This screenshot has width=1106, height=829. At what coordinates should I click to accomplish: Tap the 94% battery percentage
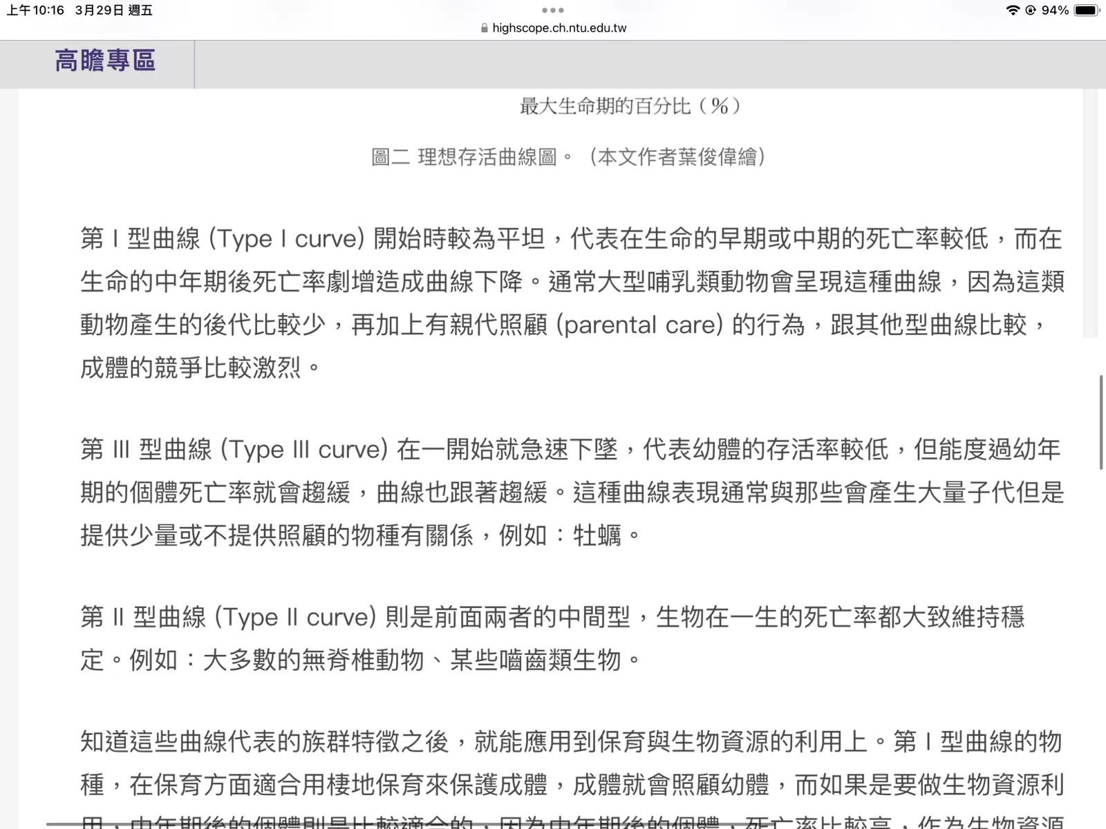coord(1055,10)
